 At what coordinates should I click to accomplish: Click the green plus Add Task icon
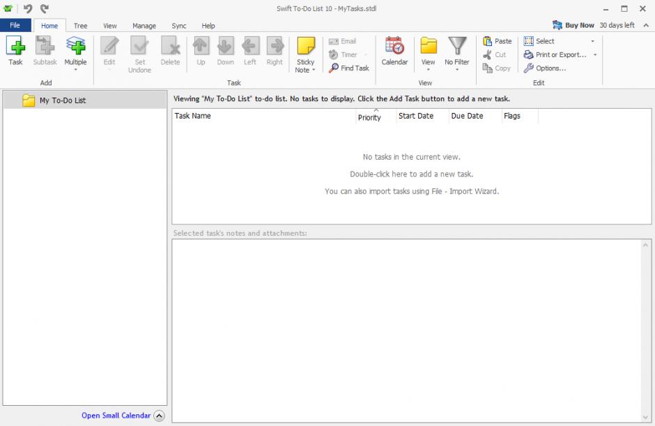tap(15, 46)
